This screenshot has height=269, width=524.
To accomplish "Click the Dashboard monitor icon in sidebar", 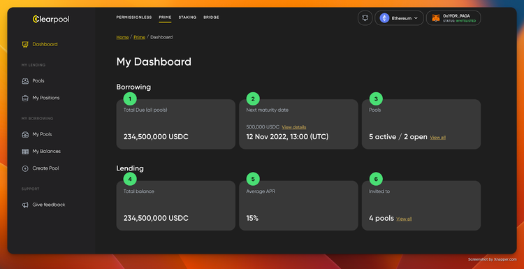I will [24, 44].
